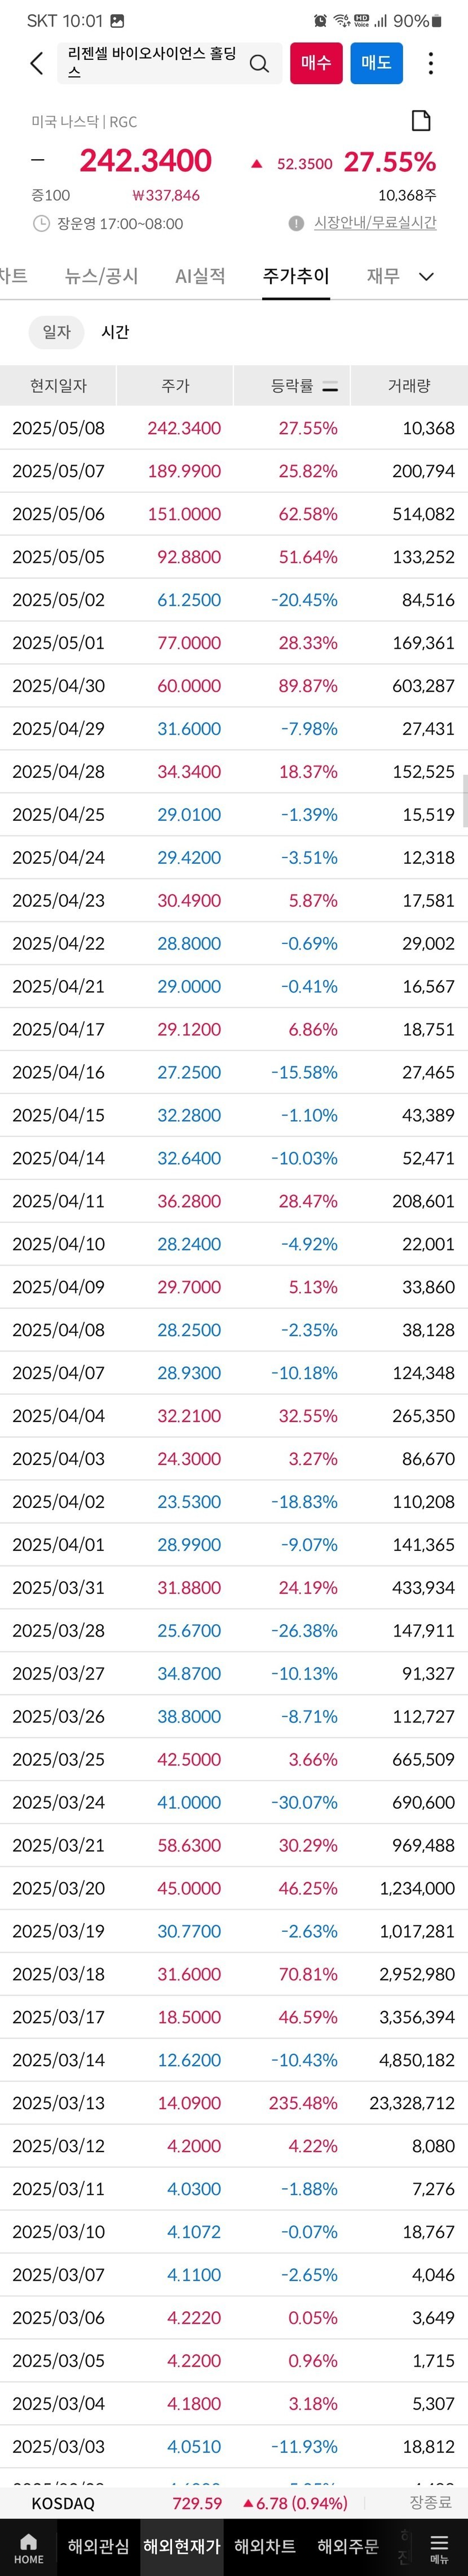The height and width of the screenshot is (2576, 468).
Task: Tap the document memo icon
Action: point(421,121)
